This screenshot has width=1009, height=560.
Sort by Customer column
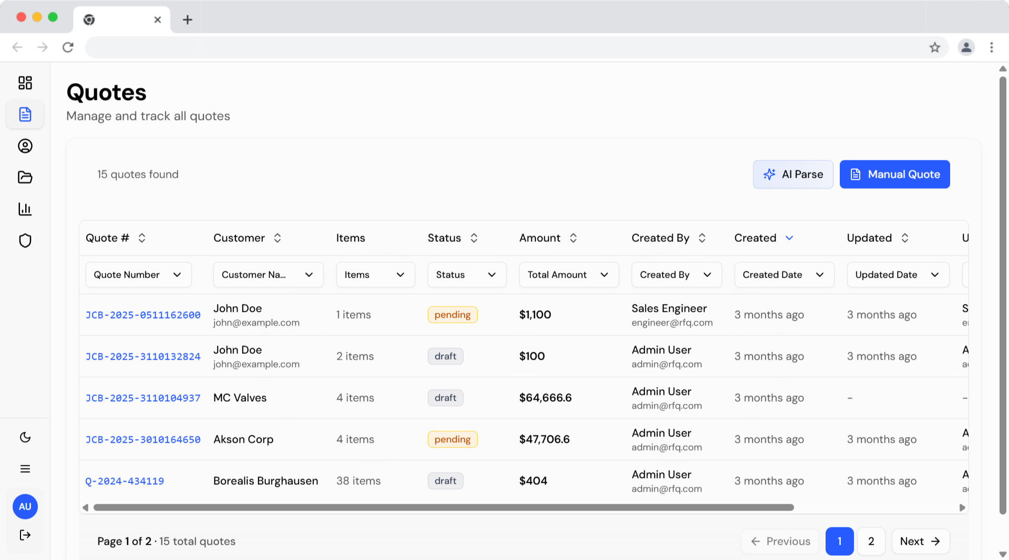pyautogui.click(x=277, y=238)
